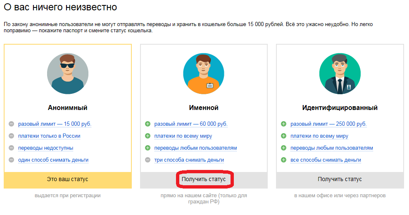This screenshot has height=215, width=409.
Task: Follow 'платежи по всему миру' in Идентифицированный card
Action: (x=319, y=136)
